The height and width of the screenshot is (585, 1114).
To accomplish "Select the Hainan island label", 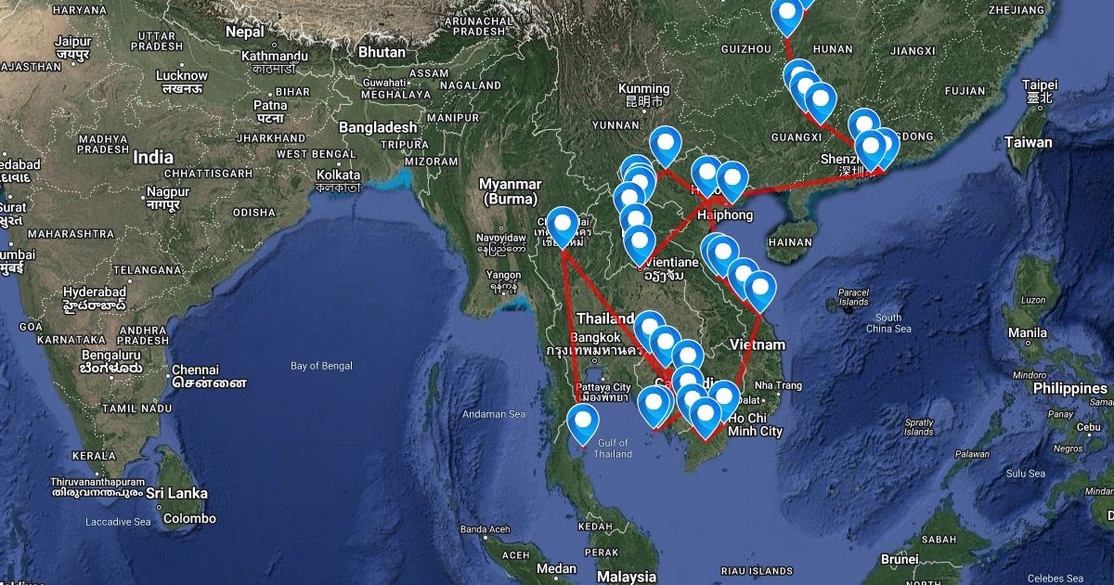I will pos(790,242).
